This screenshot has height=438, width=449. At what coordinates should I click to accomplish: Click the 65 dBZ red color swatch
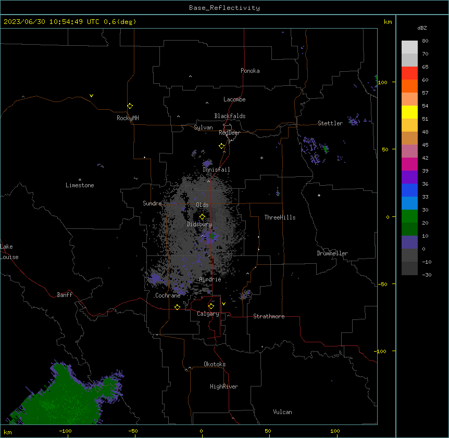(x=409, y=73)
